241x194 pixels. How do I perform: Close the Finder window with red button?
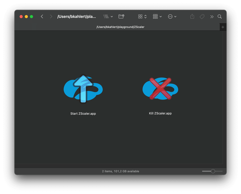point(21,17)
